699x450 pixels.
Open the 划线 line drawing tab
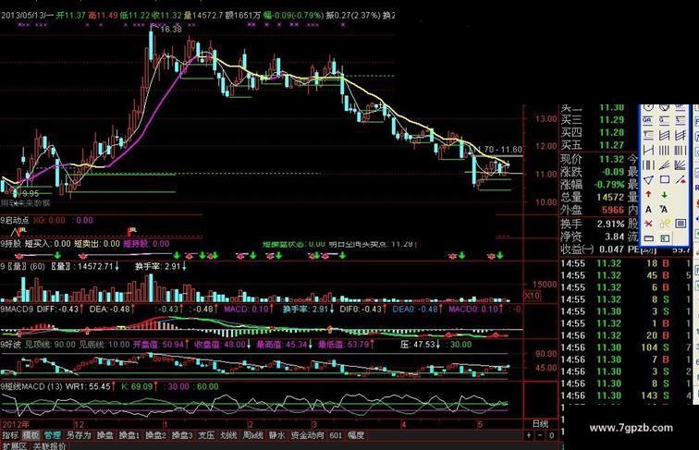tap(228, 435)
